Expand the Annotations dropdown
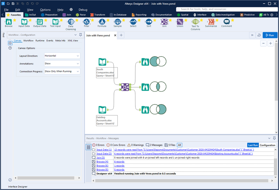The height and width of the screenshot is (190, 279). click(x=62, y=64)
